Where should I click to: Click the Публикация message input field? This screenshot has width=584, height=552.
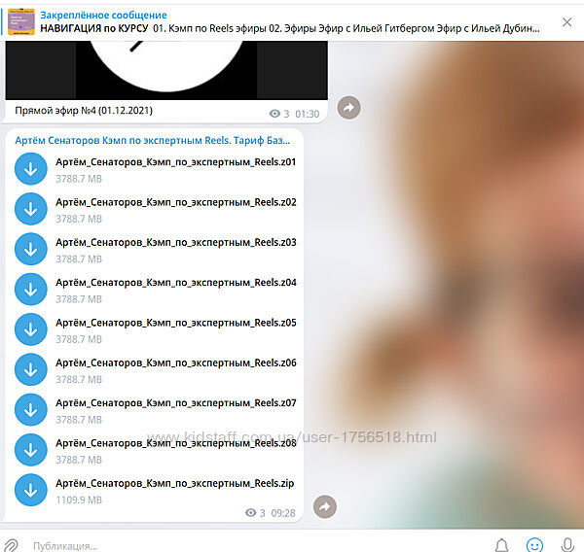(x=243, y=545)
